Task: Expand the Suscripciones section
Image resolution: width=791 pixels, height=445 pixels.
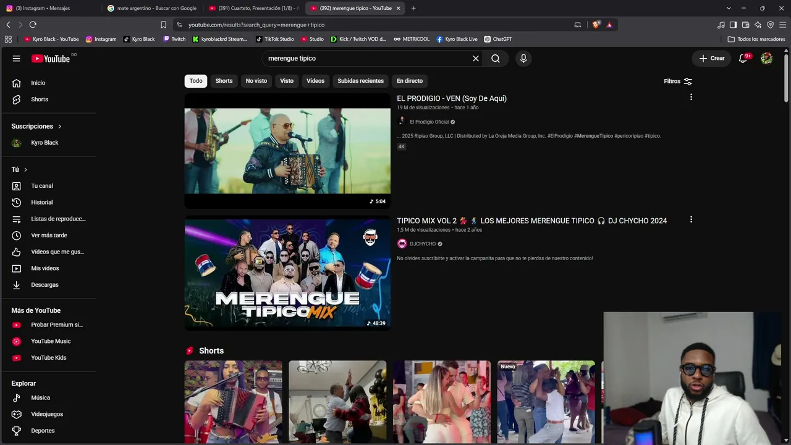Action: [36, 126]
